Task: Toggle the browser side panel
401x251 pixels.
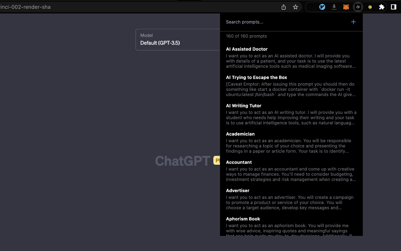Action: pyautogui.click(x=393, y=7)
